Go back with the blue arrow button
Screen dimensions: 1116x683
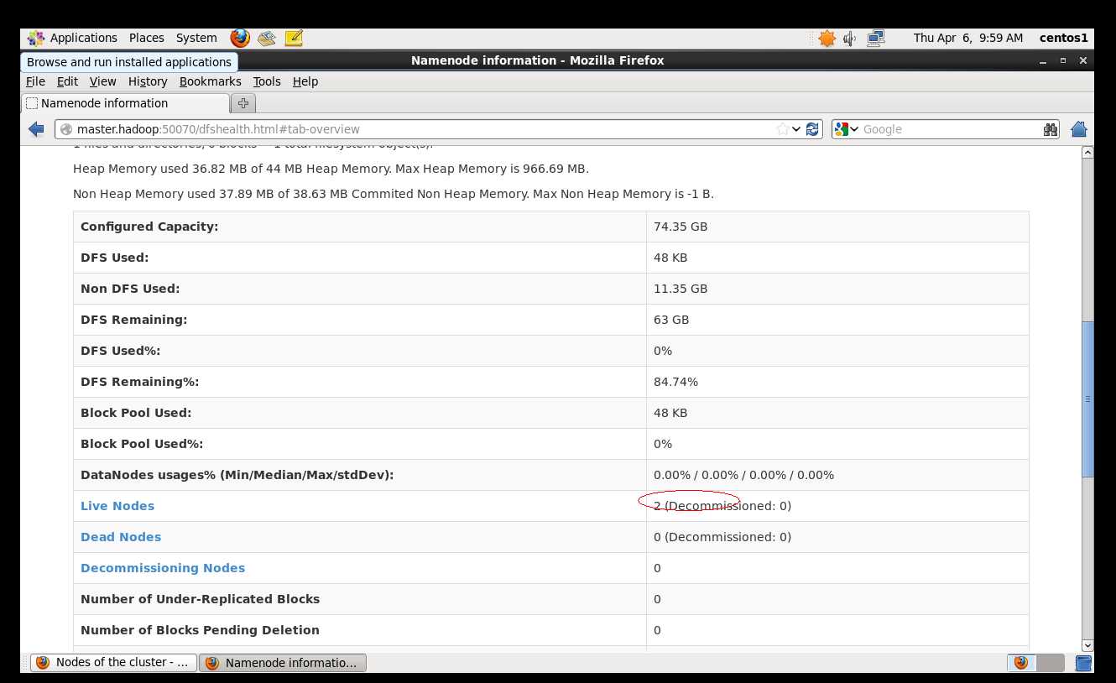[x=36, y=129]
